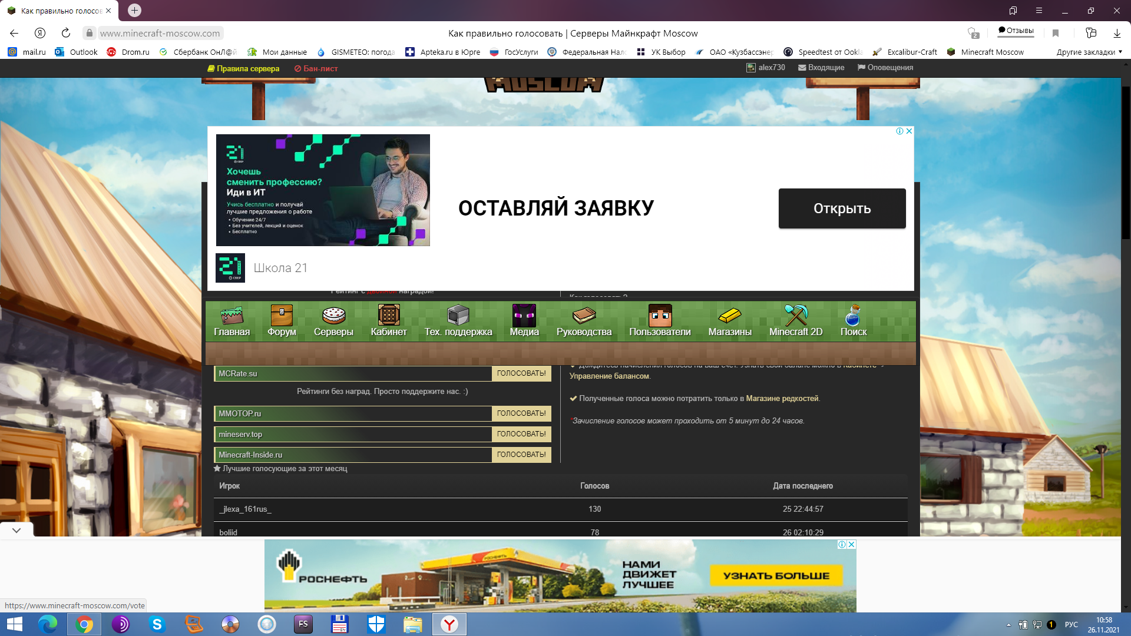Click the browser address bar
This screenshot has width=1131, height=636.
160,34
